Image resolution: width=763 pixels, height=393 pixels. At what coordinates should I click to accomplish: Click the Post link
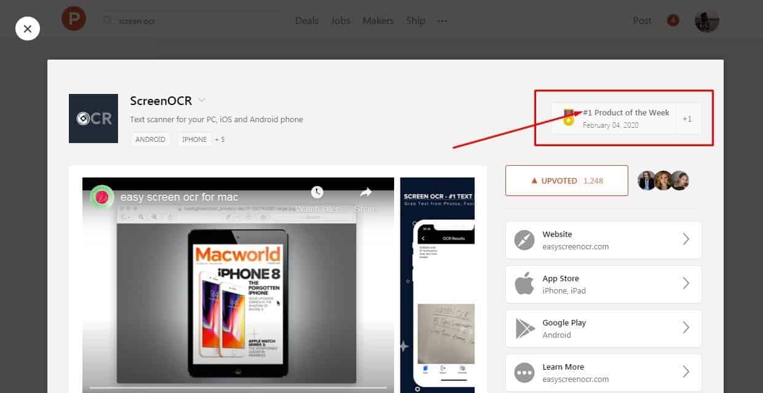pos(642,21)
